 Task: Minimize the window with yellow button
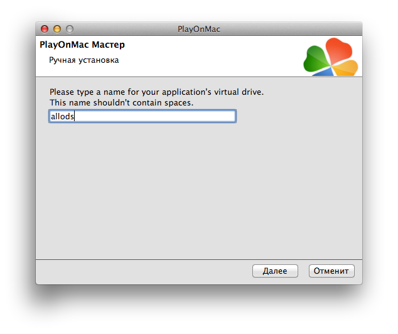(57, 29)
